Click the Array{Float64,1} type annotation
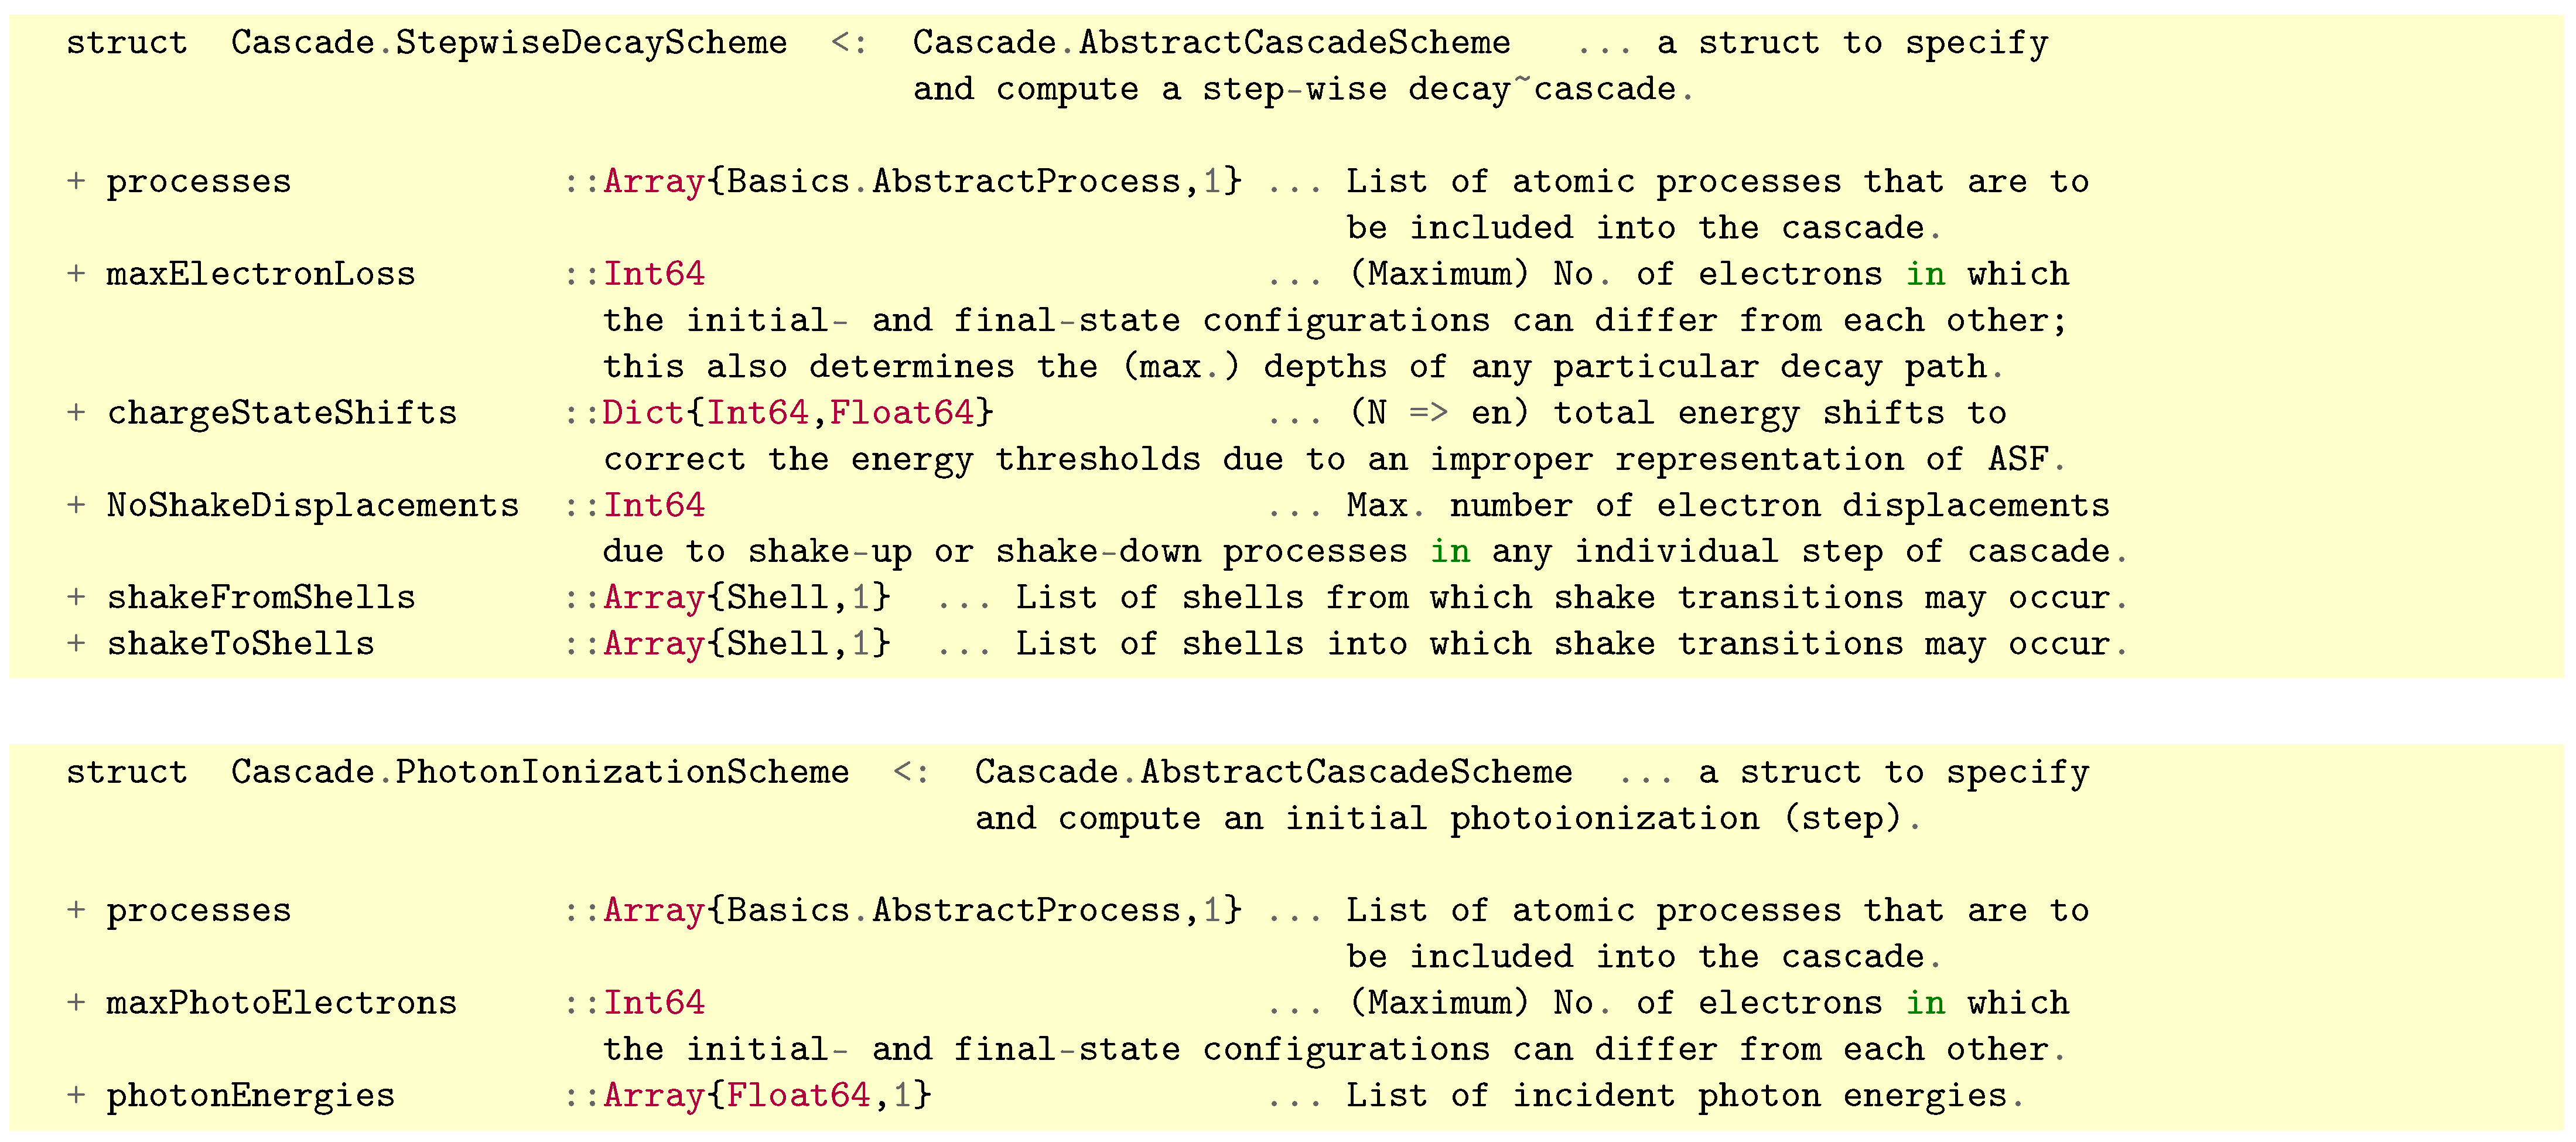2576x1142 pixels. [x=767, y=1095]
